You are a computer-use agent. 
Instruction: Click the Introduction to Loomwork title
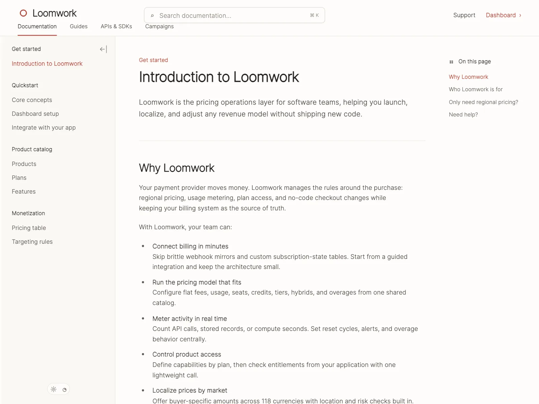[x=219, y=77]
